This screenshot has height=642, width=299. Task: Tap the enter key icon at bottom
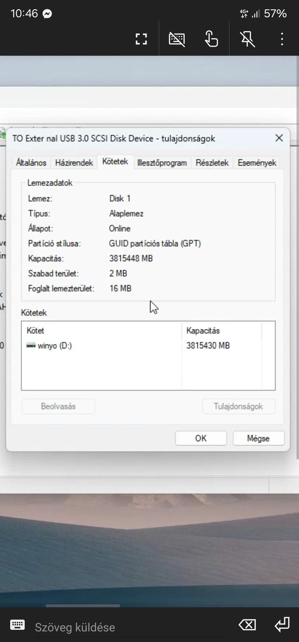[x=282, y=624]
